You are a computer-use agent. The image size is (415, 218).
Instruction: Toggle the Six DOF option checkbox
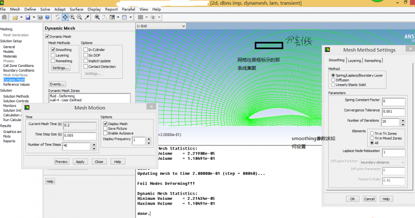(86, 55)
